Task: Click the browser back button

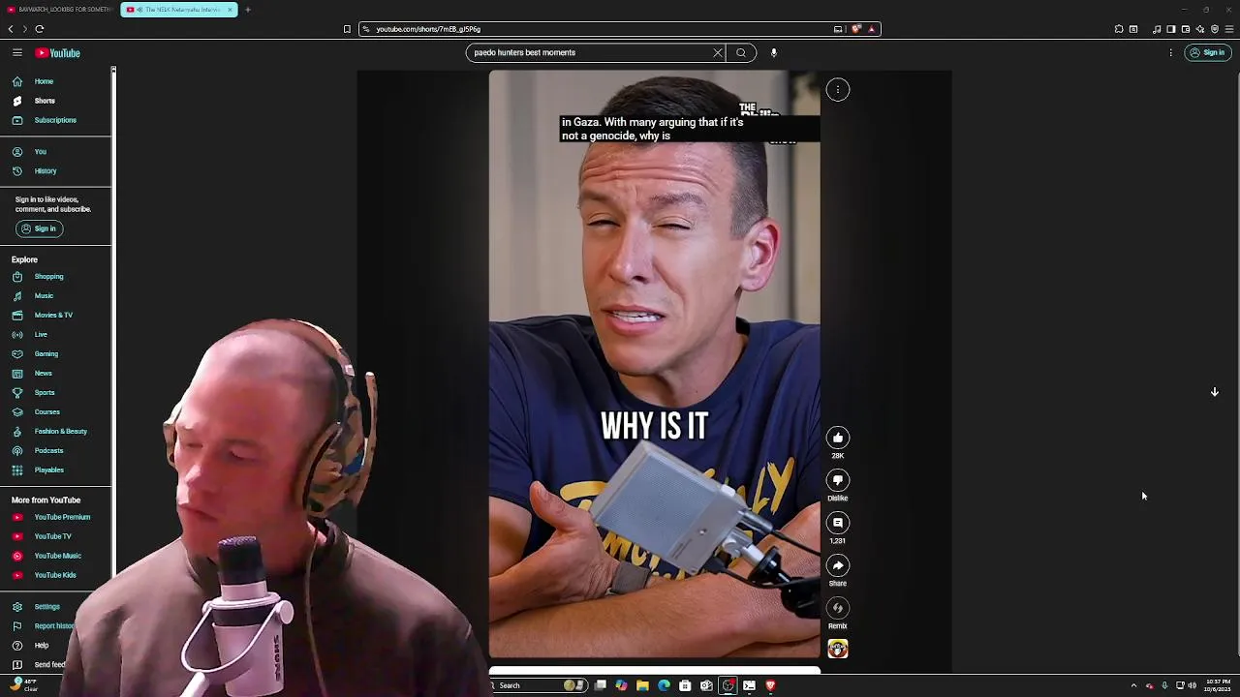Action: point(11,29)
